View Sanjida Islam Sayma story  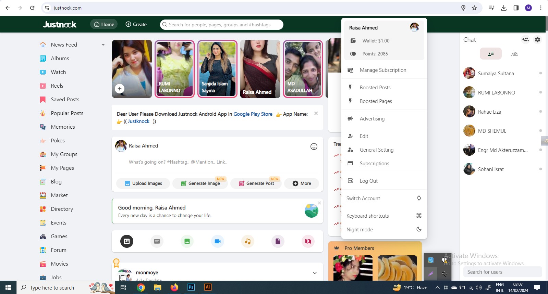coord(218,69)
